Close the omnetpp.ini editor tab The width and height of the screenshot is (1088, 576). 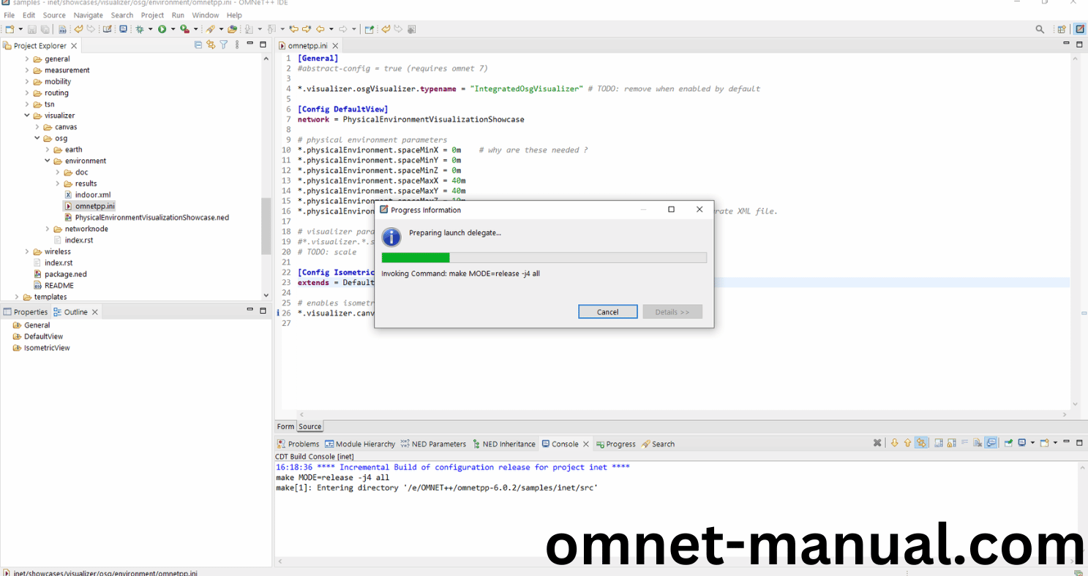pyautogui.click(x=335, y=45)
